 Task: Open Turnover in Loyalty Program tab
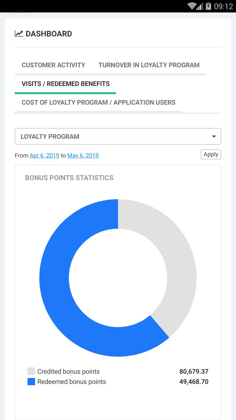click(149, 65)
